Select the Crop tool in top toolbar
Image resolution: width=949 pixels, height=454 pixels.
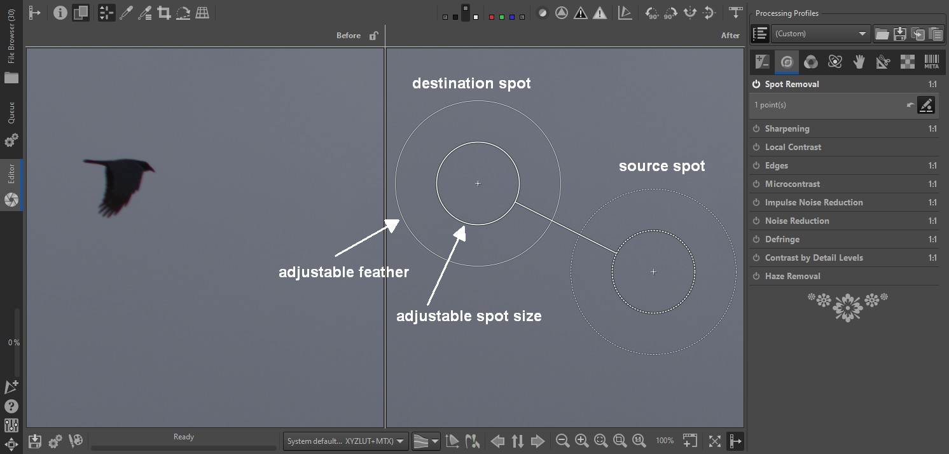coord(163,13)
